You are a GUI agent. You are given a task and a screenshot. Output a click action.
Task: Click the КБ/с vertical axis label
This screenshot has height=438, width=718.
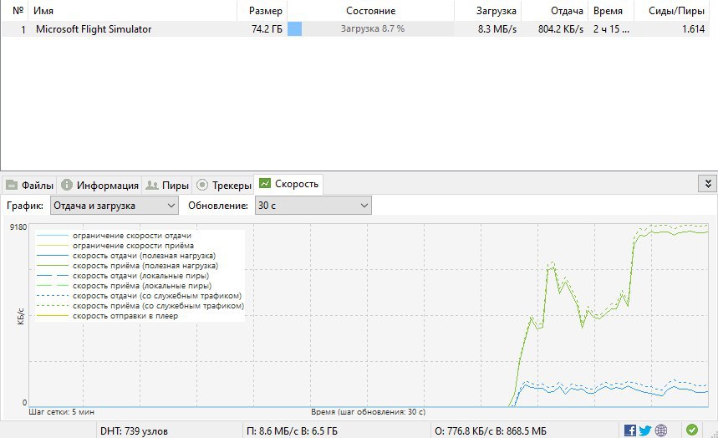pos(21,316)
